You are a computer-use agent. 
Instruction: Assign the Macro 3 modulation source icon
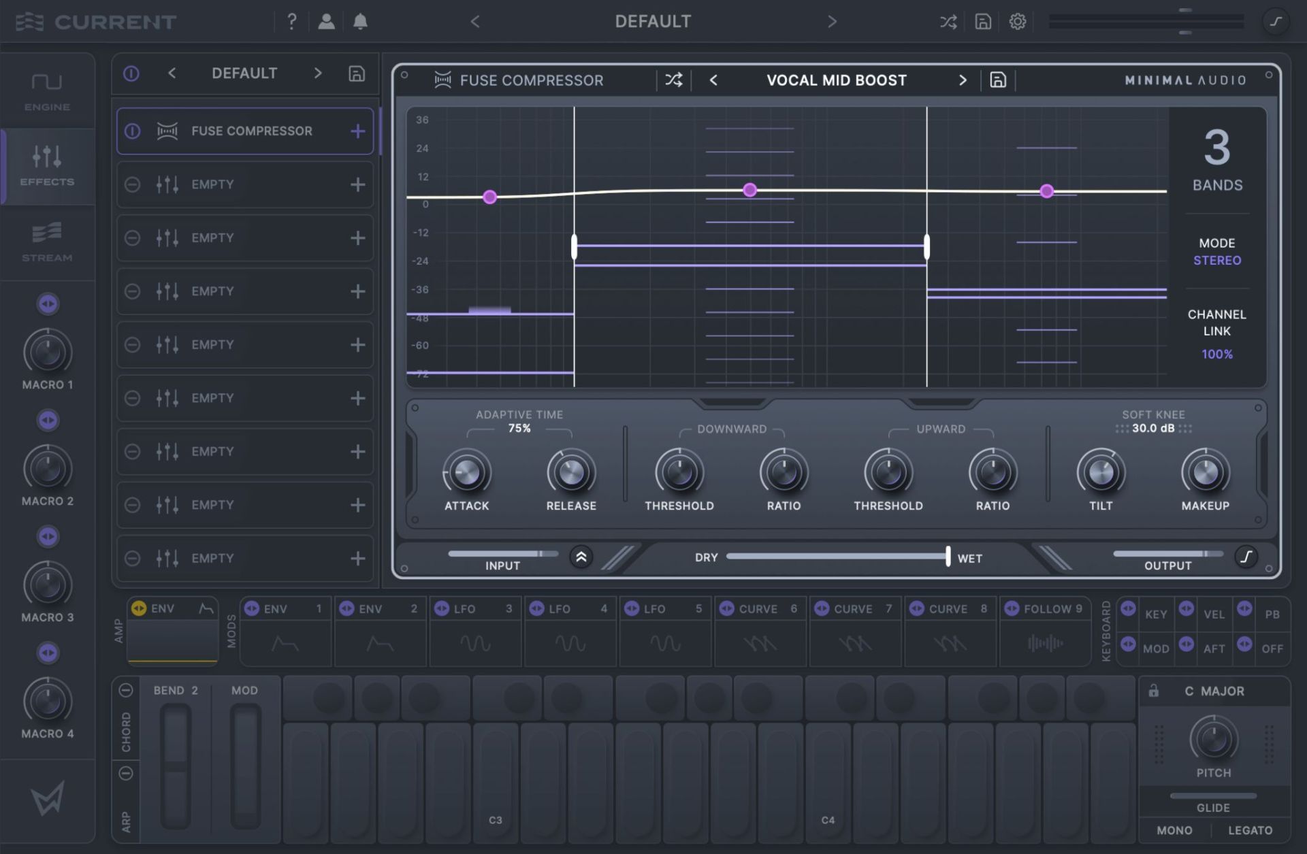pyautogui.click(x=48, y=536)
